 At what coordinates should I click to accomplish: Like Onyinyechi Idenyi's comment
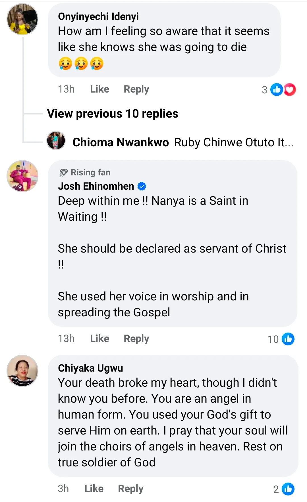coord(99,89)
